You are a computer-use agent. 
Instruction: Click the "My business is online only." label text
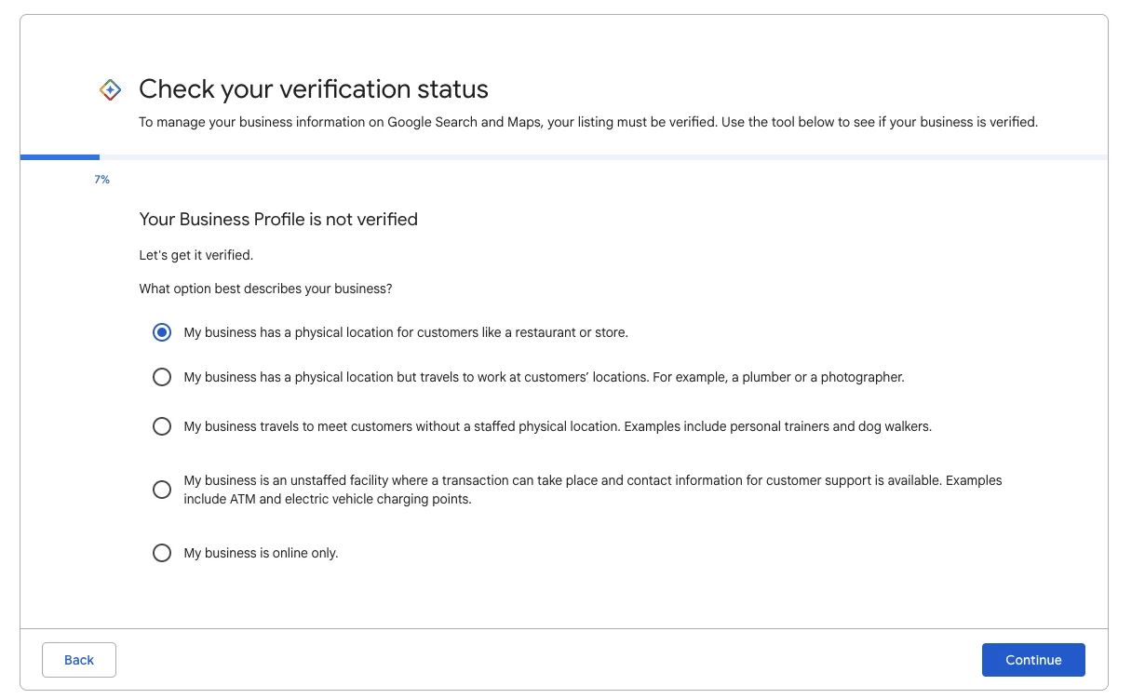[x=261, y=553]
